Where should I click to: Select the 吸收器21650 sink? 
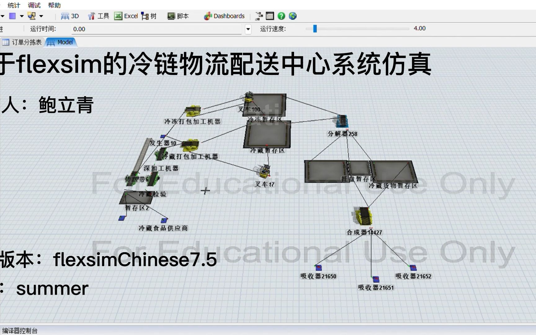[x=319, y=268]
